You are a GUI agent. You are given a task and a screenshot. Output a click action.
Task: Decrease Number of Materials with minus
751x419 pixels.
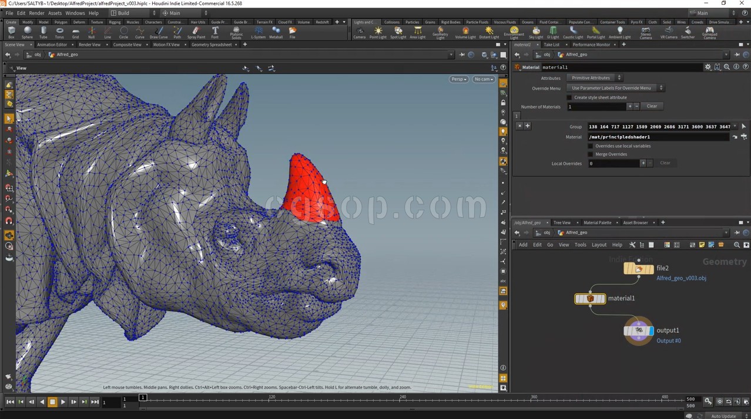click(x=636, y=106)
